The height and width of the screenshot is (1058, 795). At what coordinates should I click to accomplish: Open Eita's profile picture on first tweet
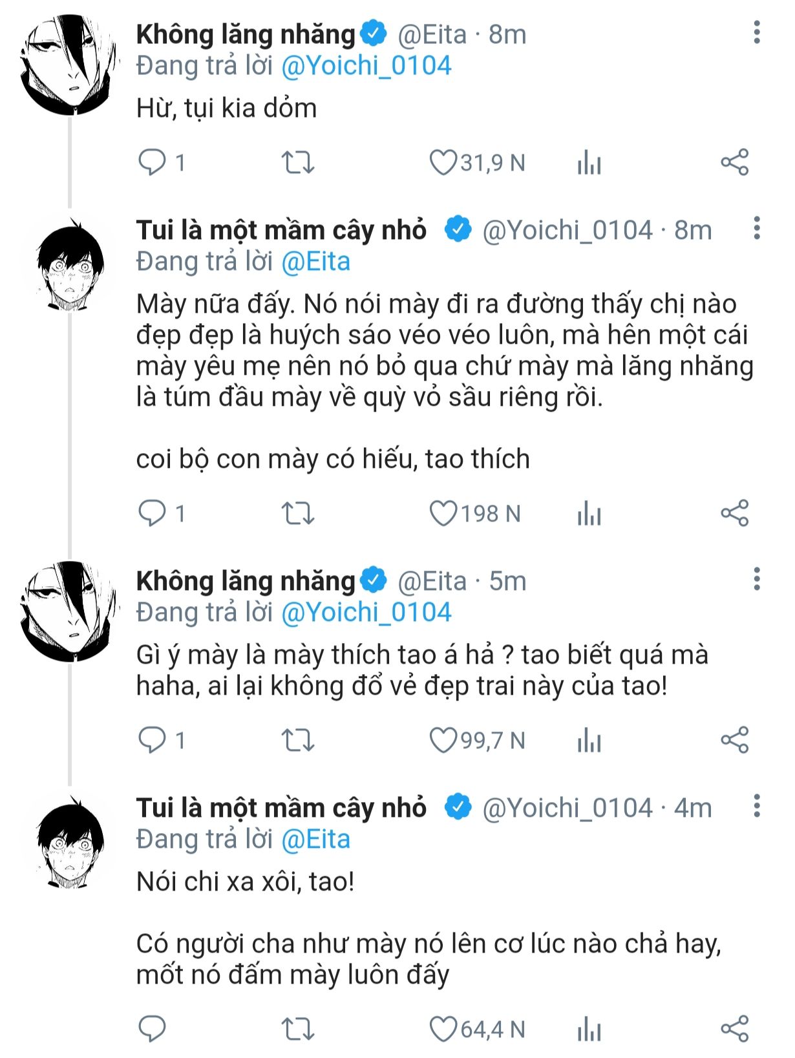(69, 65)
